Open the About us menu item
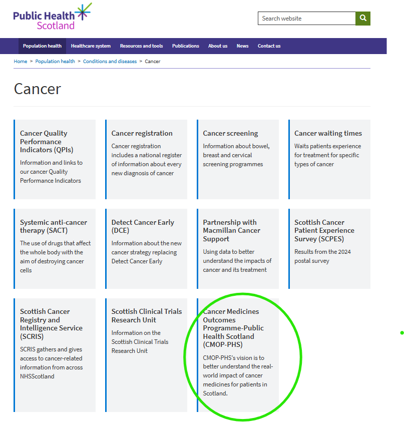The width and height of the screenshot is (404, 423). coord(218,46)
